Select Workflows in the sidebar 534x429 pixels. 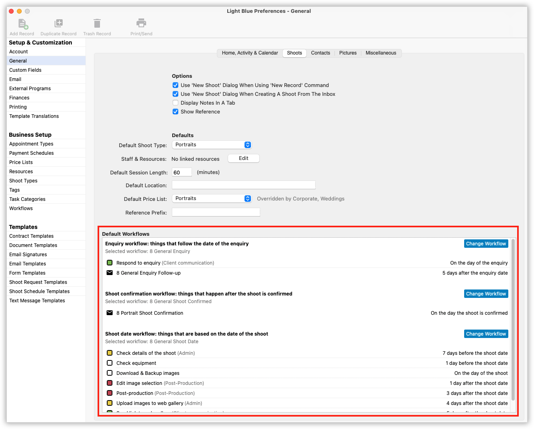click(x=21, y=208)
